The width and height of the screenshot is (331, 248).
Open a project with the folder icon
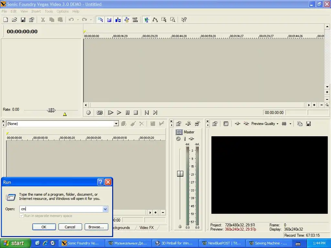coord(14,20)
